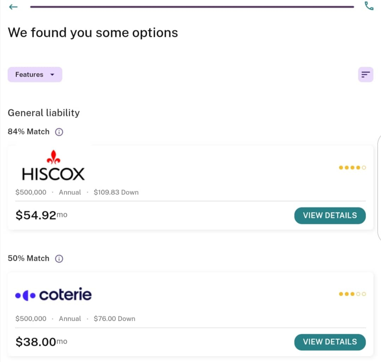Click the Features dropdown arrow
The image size is (381, 362).
point(52,74)
